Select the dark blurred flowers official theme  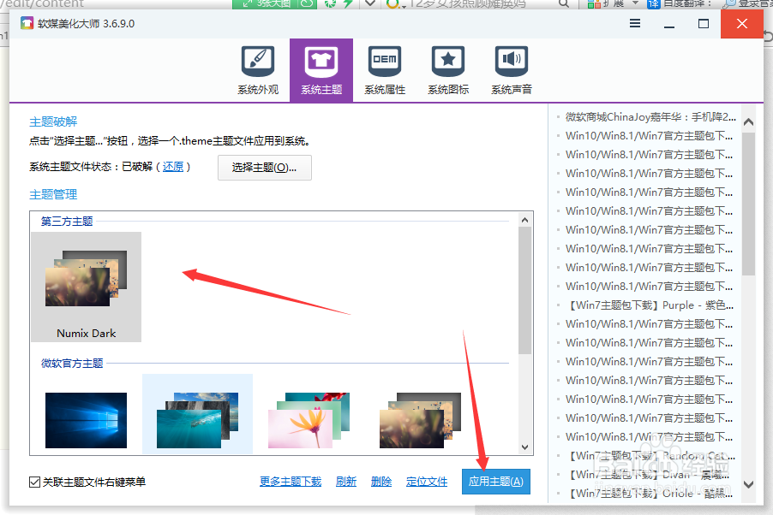point(420,420)
